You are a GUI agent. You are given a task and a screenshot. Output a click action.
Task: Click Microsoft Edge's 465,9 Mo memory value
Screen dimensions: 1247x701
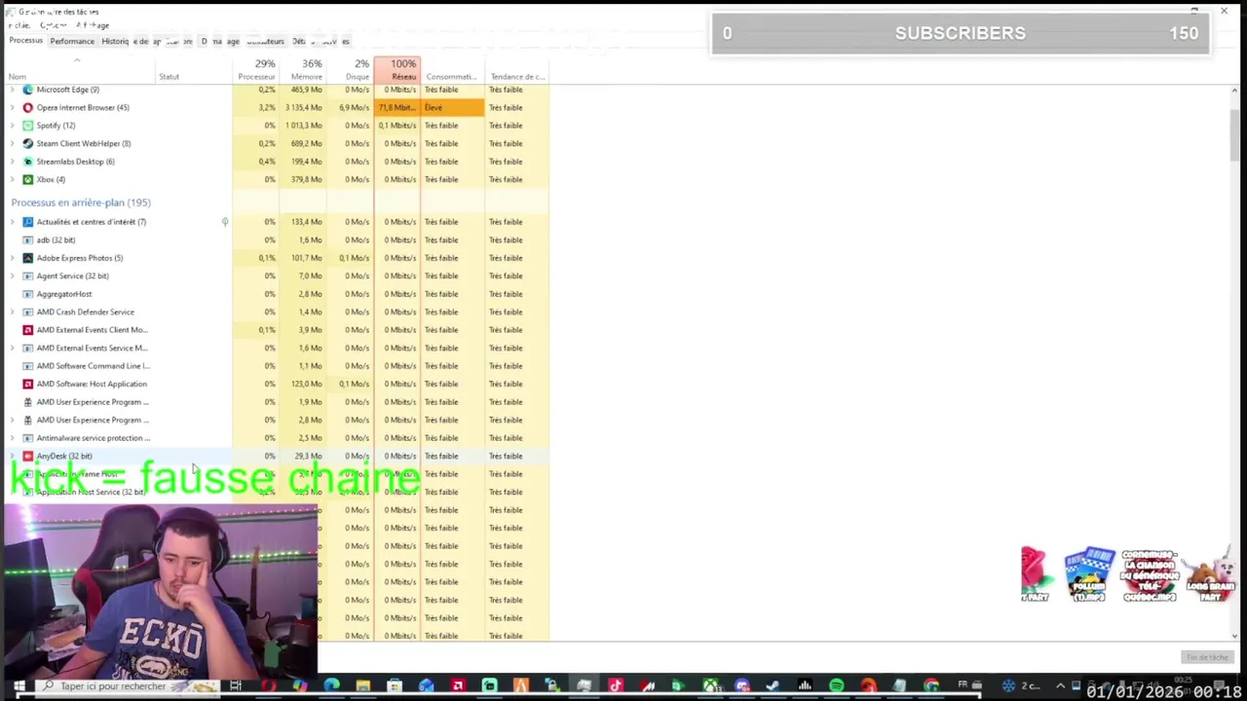coord(304,90)
